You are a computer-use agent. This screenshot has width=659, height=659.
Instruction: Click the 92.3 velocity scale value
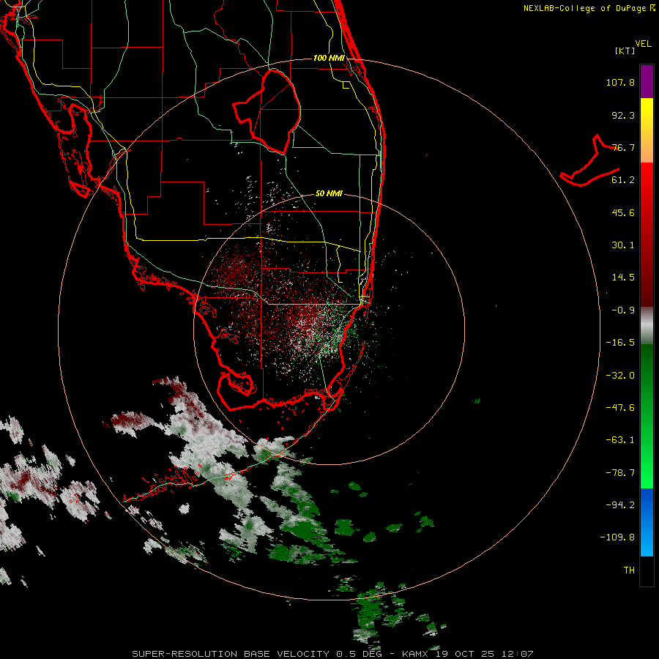click(x=623, y=115)
